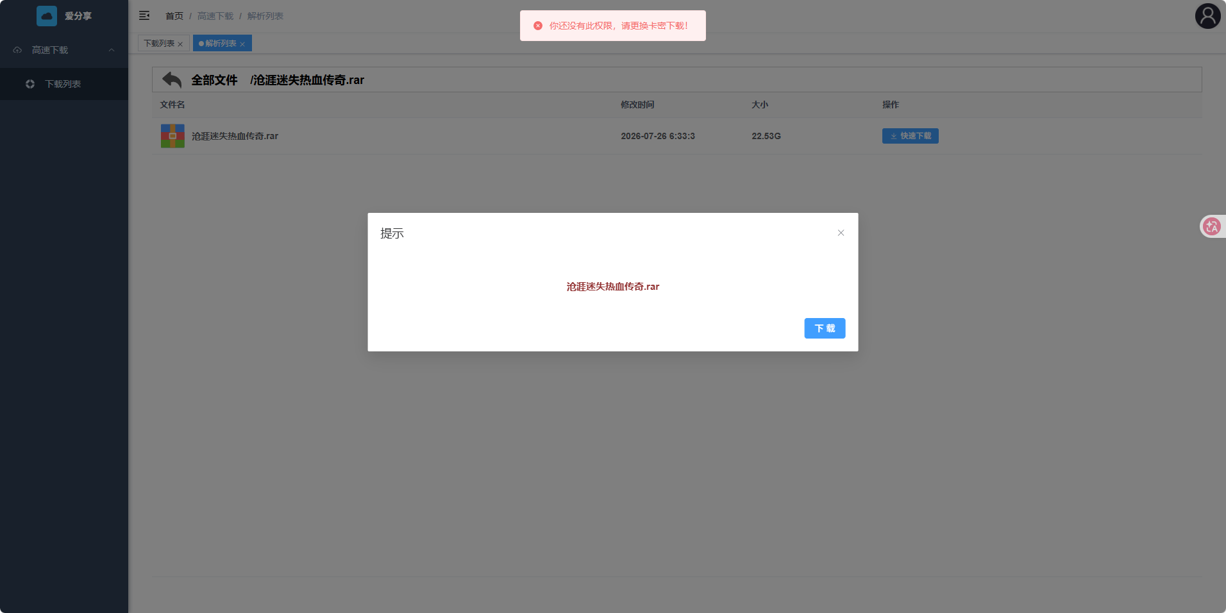Click the permission error toast text
This screenshot has height=613, width=1226.
pos(618,26)
